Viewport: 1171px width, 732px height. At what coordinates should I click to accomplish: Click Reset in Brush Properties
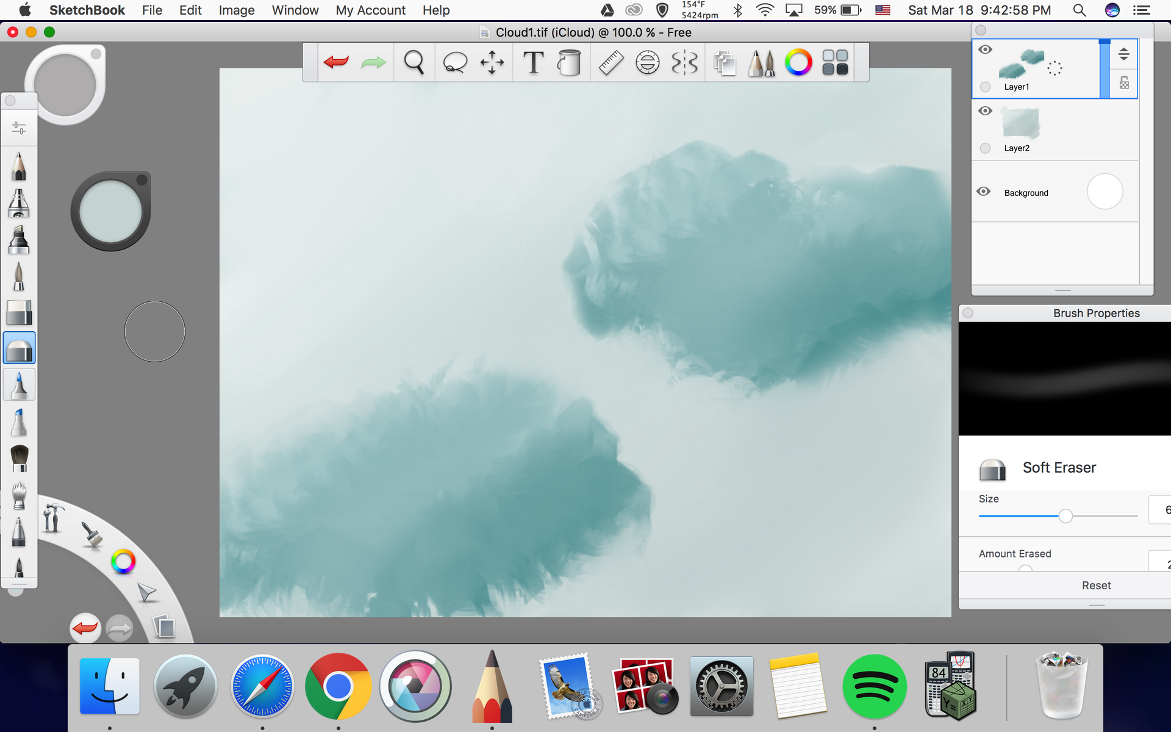1096,586
